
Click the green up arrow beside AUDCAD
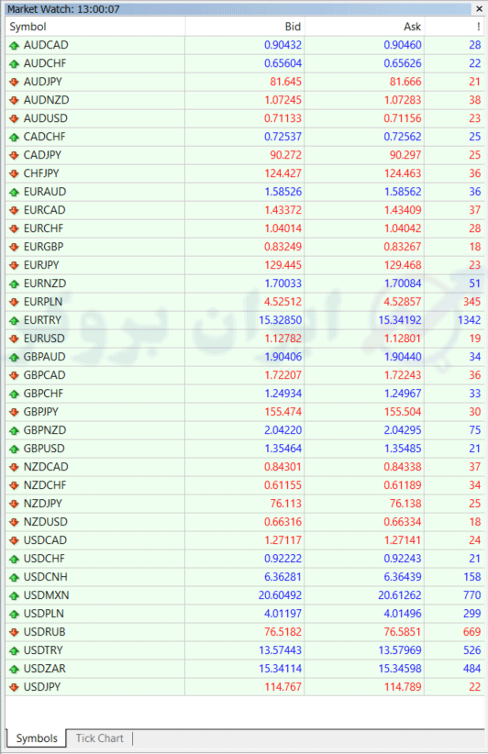pos(14,46)
